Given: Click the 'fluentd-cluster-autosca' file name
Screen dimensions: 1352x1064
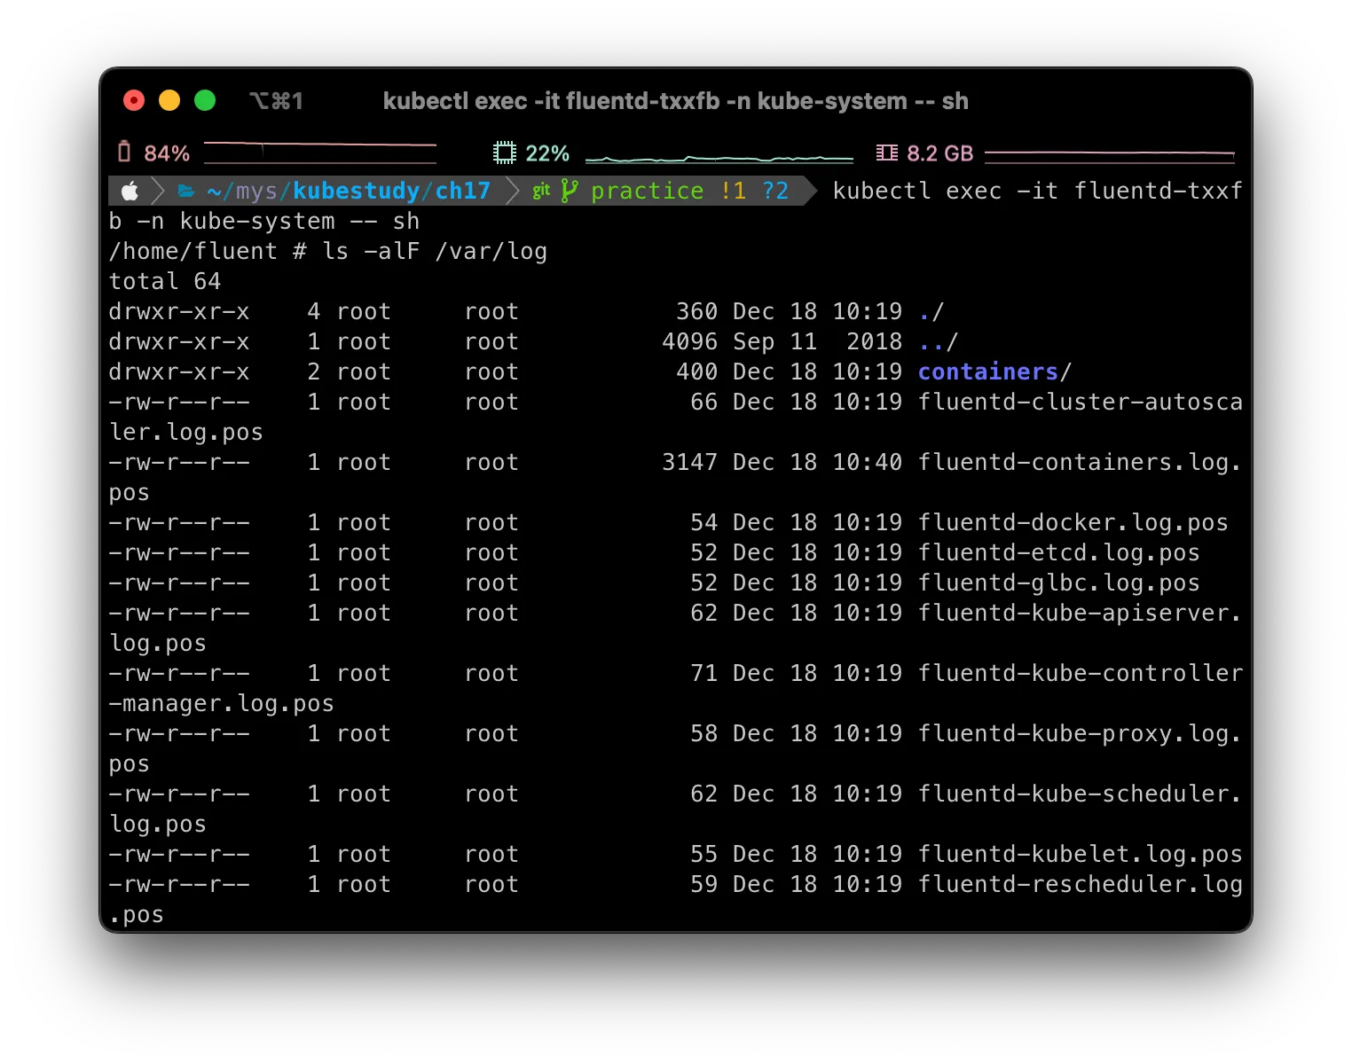Looking at the screenshot, I should 1081,402.
